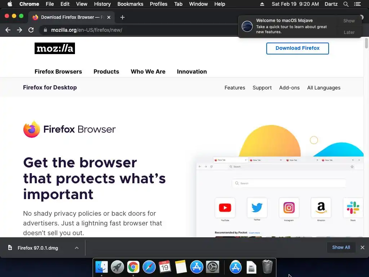The height and width of the screenshot is (277, 369).
Task: Open Spotlight search magnifier in menu bar
Action: [x=346, y=4]
